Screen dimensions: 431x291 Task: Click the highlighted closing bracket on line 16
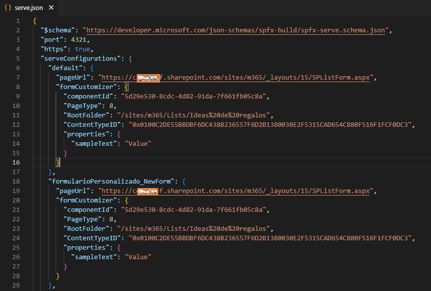click(x=58, y=163)
